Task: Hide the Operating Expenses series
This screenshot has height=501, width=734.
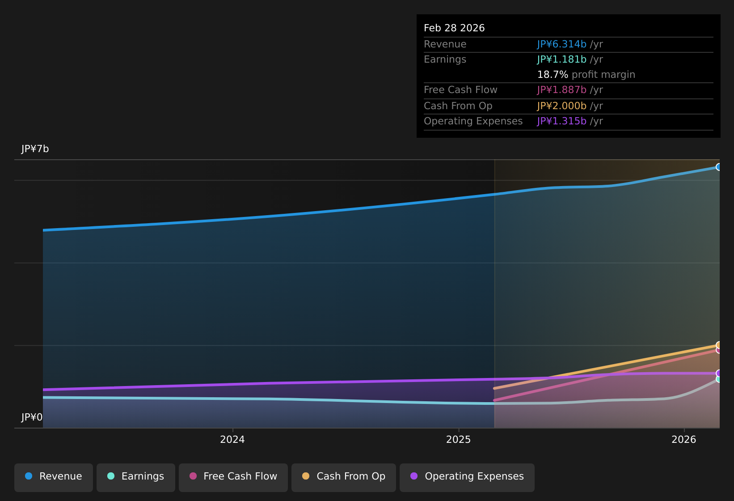Action: [x=467, y=477]
